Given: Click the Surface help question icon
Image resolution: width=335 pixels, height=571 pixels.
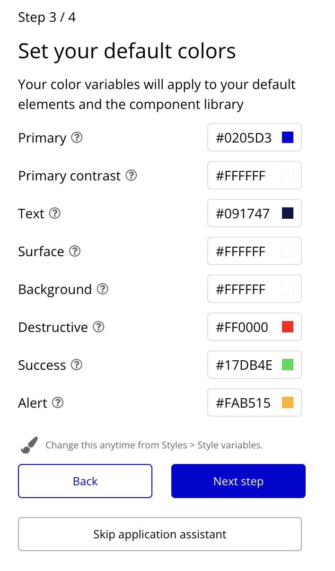Looking at the screenshot, I should [75, 251].
